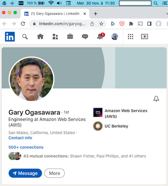Screen dimensions: 168x186
Task: Click the profile notification bell icon
Action: coord(156,98)
